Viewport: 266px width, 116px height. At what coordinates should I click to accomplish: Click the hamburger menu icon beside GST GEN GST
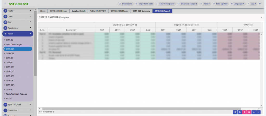5,4
